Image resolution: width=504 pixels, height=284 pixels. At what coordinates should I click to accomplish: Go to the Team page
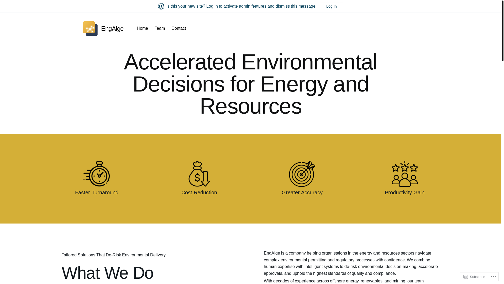pos(160,28)
